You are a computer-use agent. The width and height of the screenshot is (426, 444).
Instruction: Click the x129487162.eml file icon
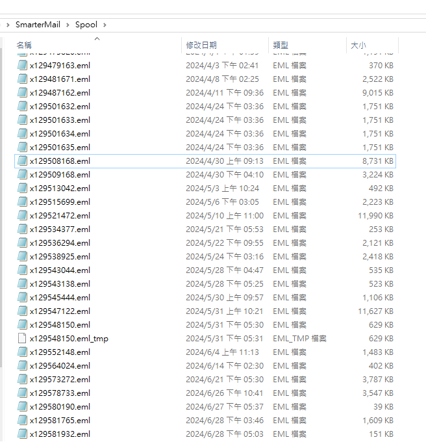click(22, 92)
